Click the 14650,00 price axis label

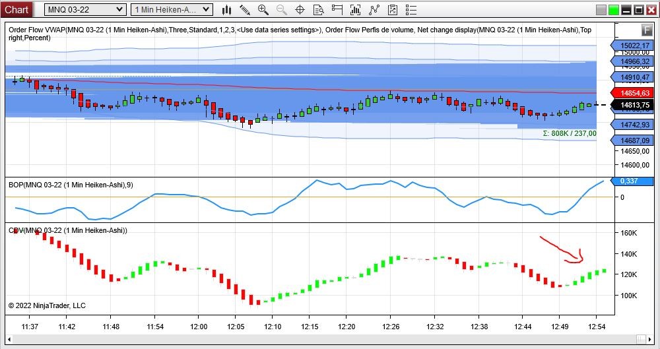pyautogui.click(x=635, y=151)
